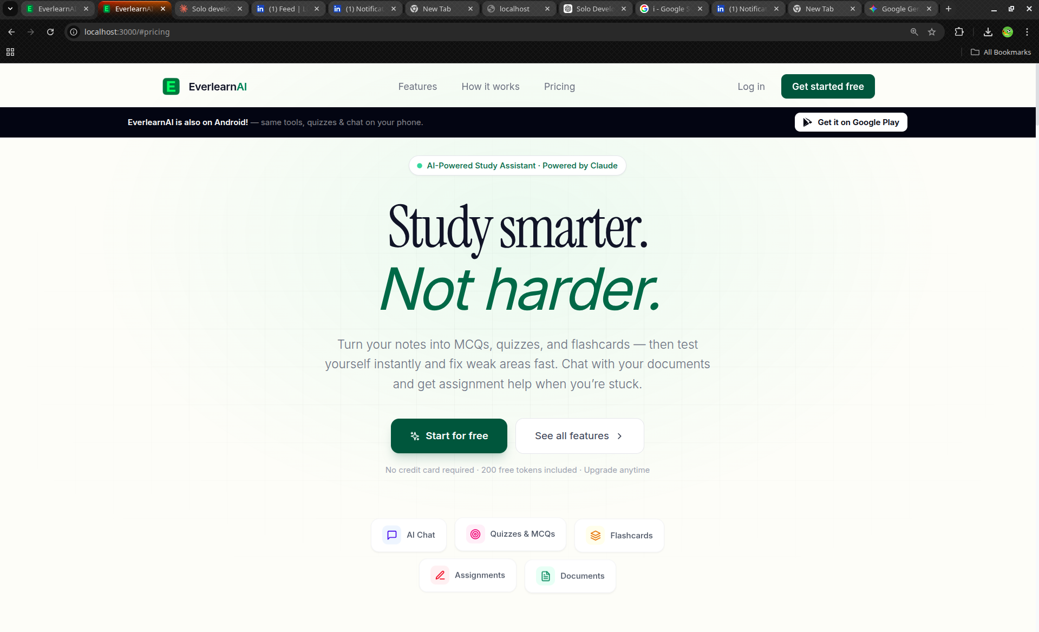Go to How it works section
1039x632 pixels.
tap(491, 87)
